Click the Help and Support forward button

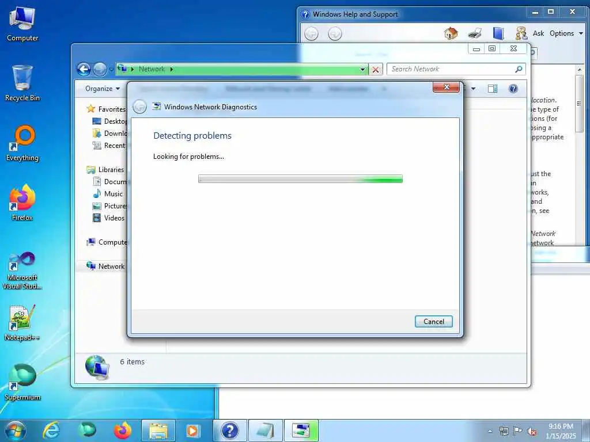[x=335, y=34]
